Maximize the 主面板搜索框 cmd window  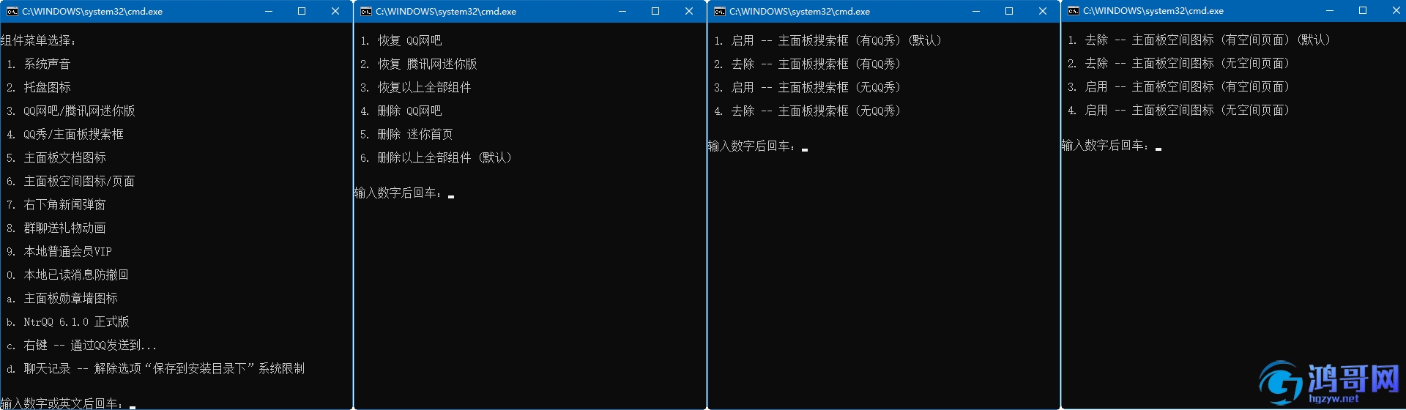click(1009, 12)
